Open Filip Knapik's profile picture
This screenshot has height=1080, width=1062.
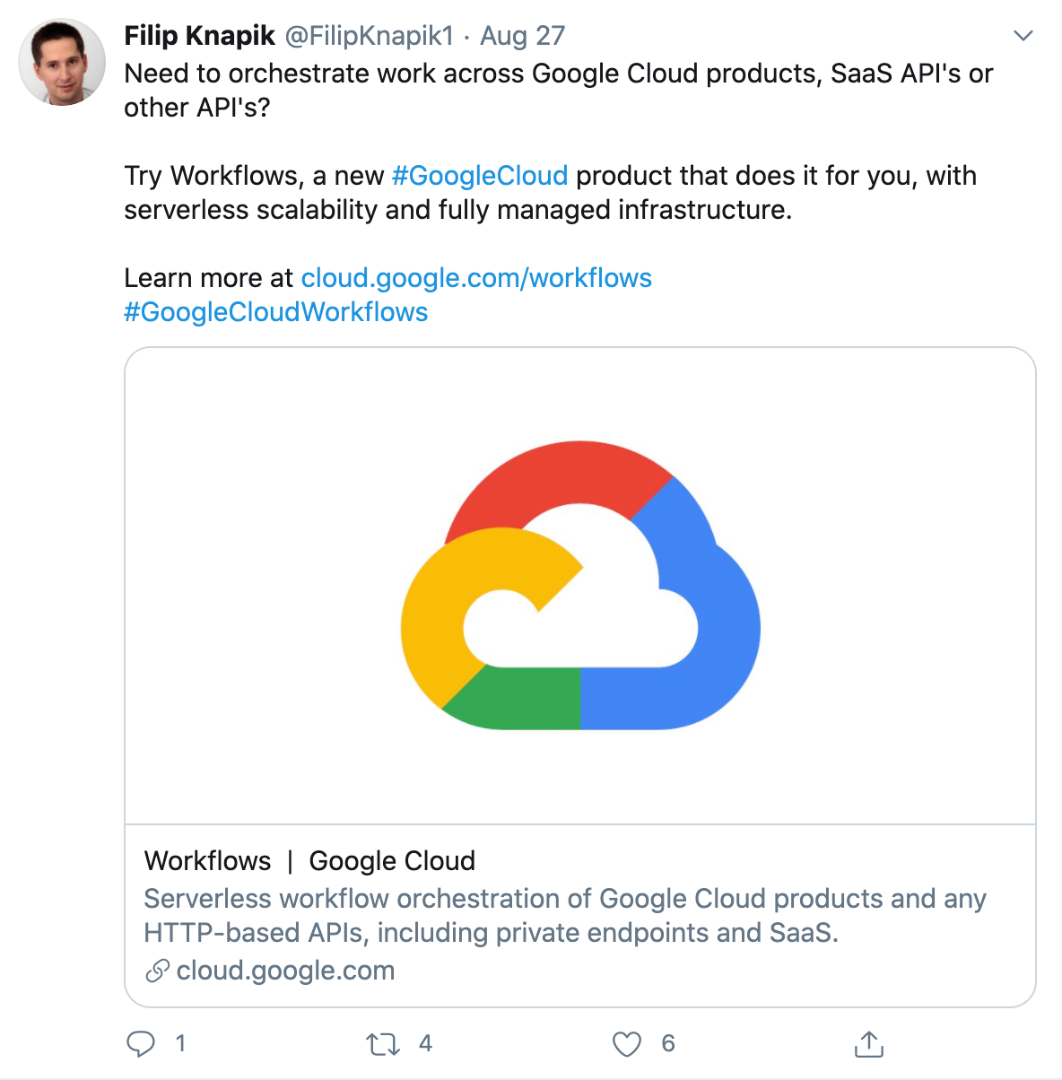click(62, 63)
